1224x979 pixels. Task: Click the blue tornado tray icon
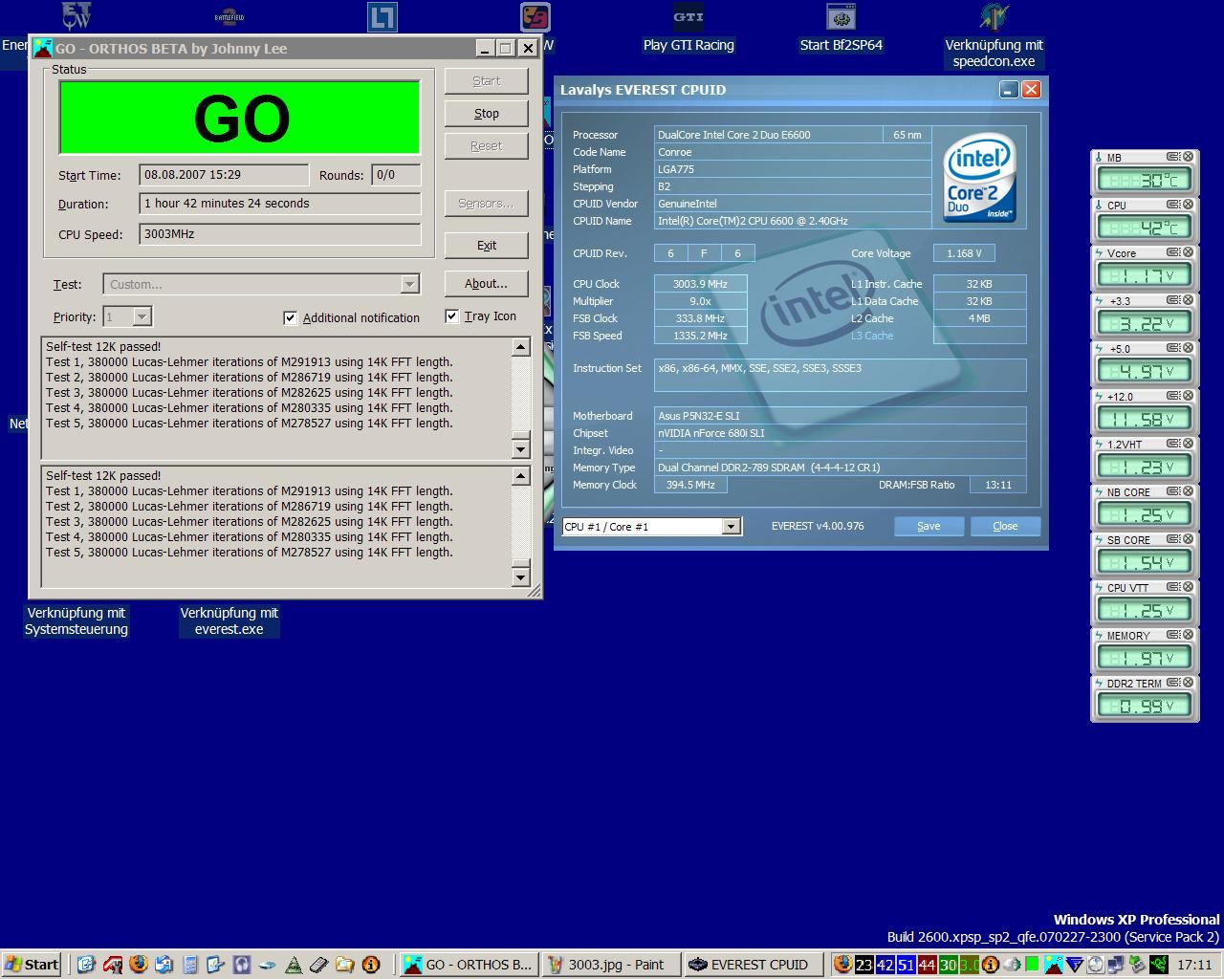tap(1075, 965)
